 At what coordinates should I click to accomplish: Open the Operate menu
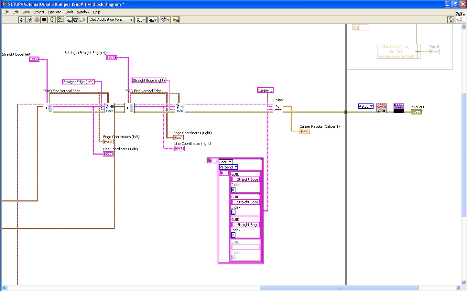pos(55,12)
